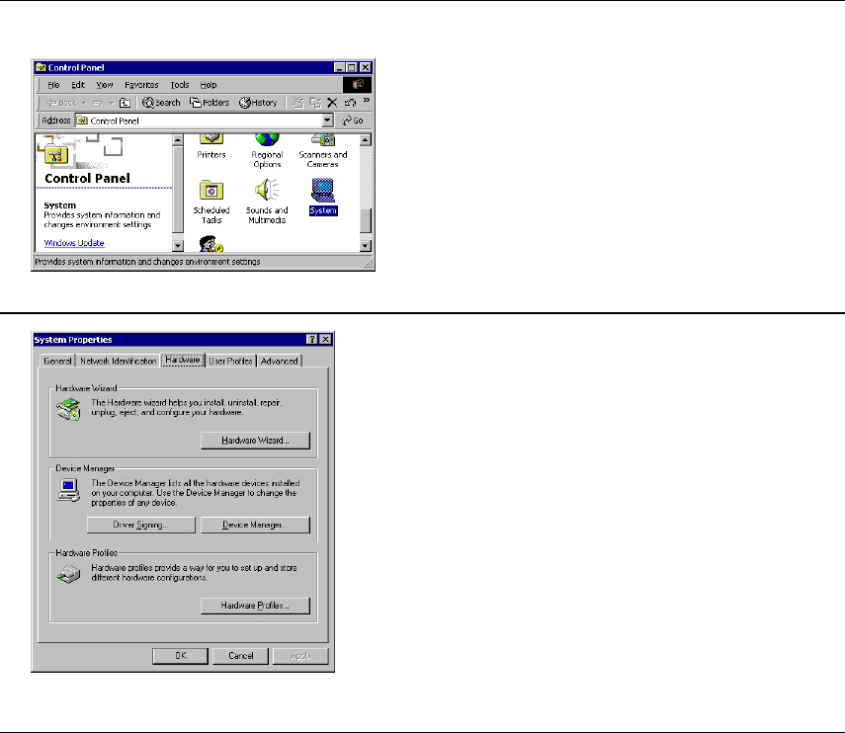Click the Go button beside address bar
The image size is (845, 733).
353,121
